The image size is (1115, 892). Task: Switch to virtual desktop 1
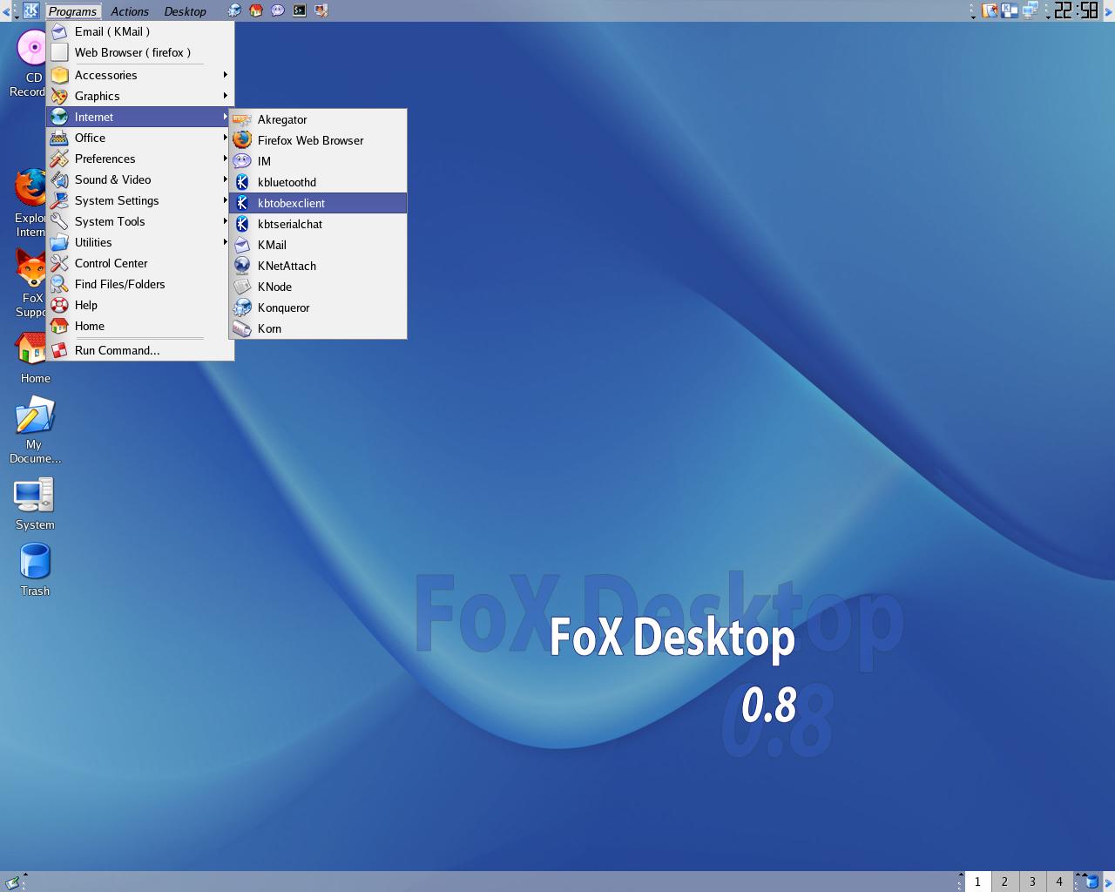(x=977, y=882)
